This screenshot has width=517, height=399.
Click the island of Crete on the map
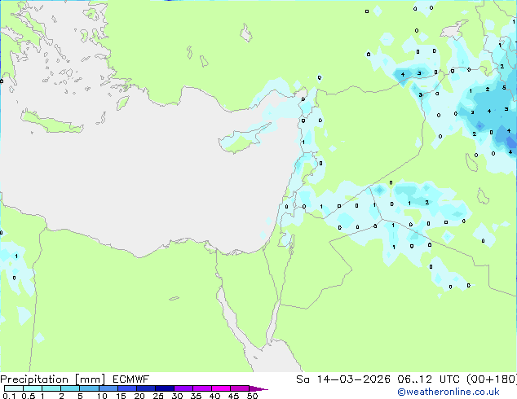51,122
